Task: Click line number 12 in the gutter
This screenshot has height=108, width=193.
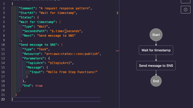Action: [3, 54]
